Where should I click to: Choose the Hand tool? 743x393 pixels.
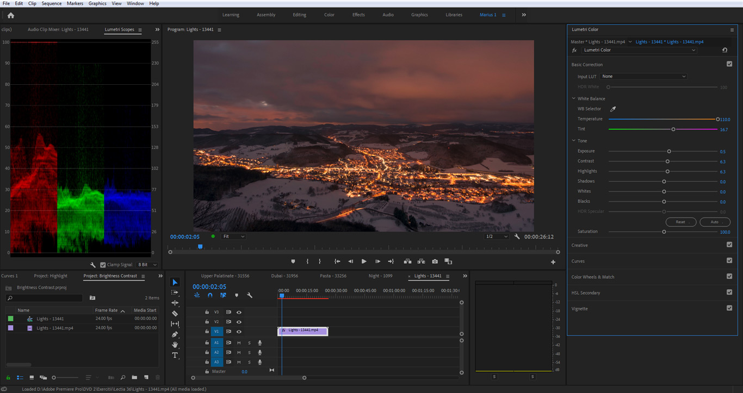click(x=175, y=345)
